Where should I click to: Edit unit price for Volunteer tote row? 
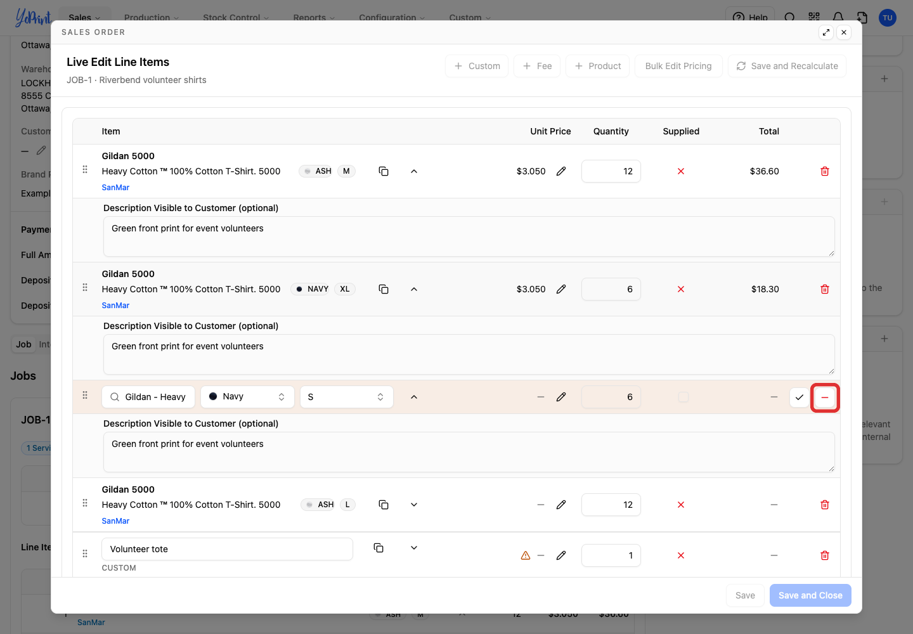tap(561, 555)
